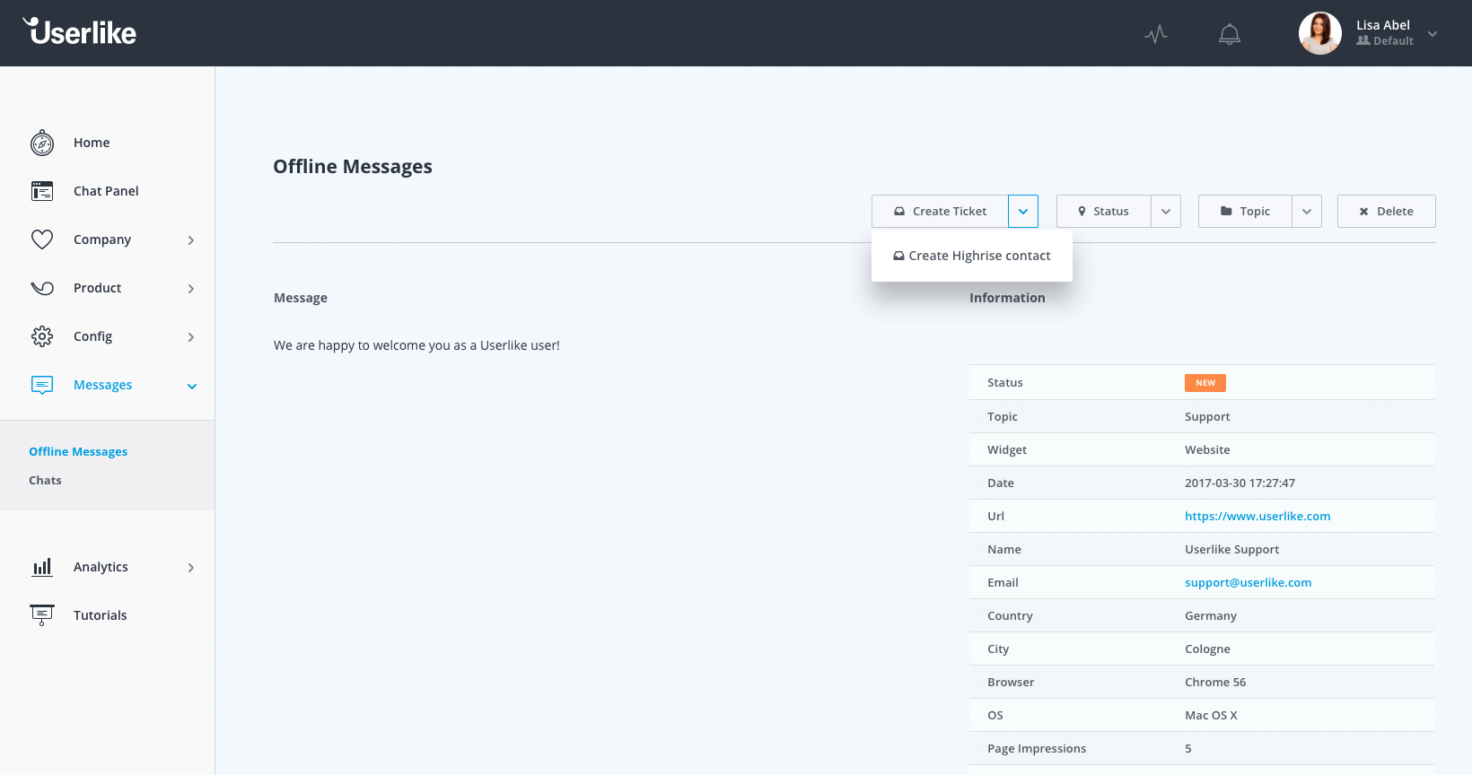The image size is (1472, 775).
Task: Open Chat Panel from the sidebar
Action: [x=106, y=191]
